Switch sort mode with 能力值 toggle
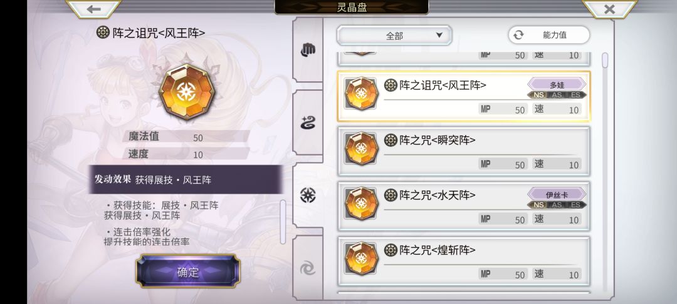This screenshot has height=304, width=677. (548, 35)
